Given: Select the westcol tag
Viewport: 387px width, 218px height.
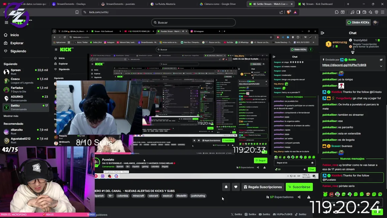Looking at the screenshot, I should (167, 196).
